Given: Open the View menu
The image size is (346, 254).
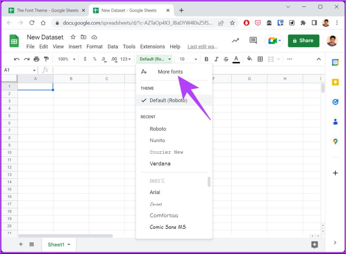Looking at the screenshot, I should coord(58,47).
